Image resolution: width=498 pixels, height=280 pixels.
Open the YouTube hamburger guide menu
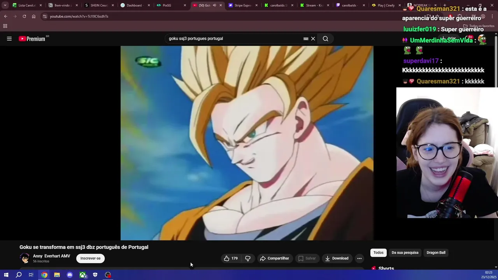click(9, 38)
